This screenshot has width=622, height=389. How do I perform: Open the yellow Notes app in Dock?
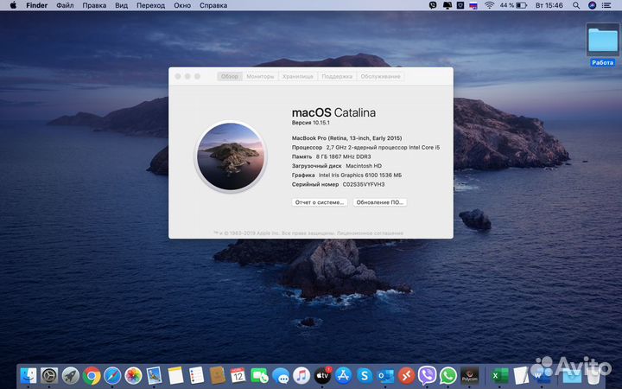pyautogui.click(x=175, y=375)
